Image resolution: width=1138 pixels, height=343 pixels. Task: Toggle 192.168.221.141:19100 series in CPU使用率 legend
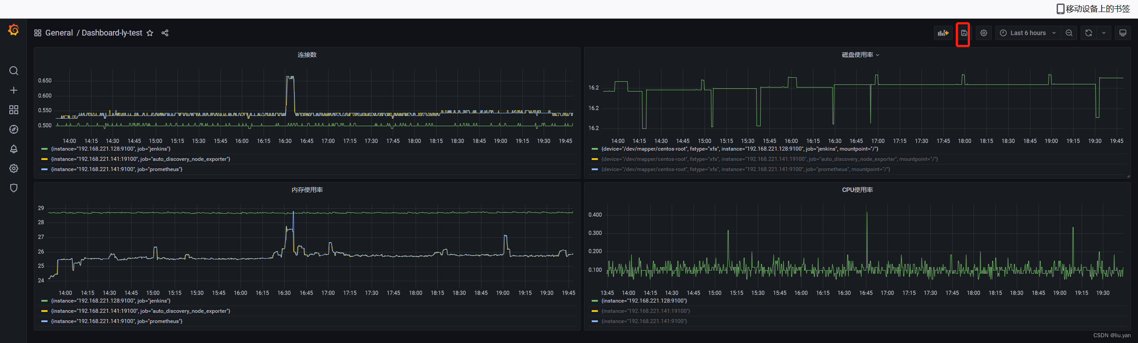tap(645, 311)
